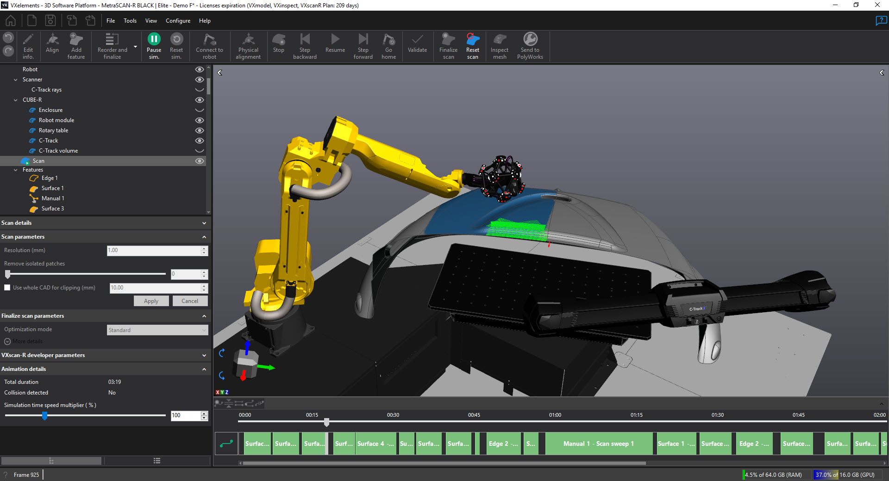This screenshot has width=889, height=481.
Task: Click the undo arrow icon
Action: (8, 38)
